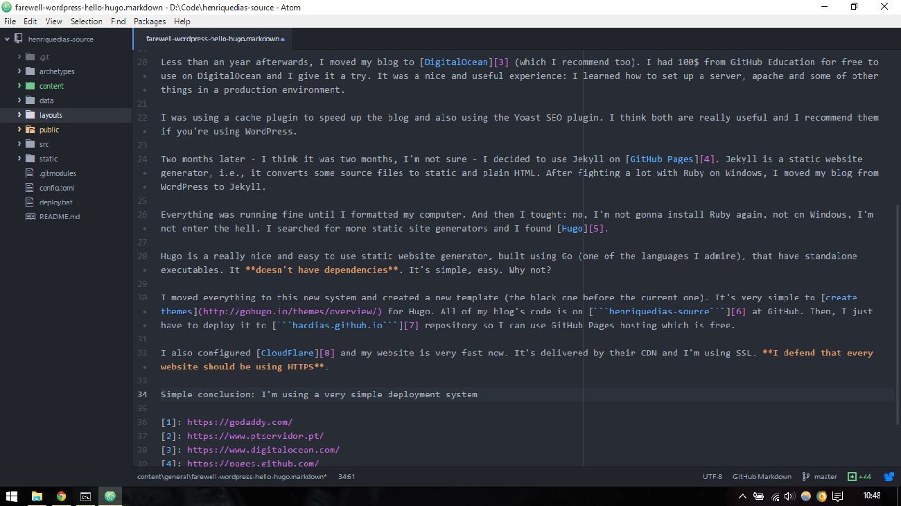Click the master branch label
This screenshot has width=901, height=506.
pos(825,477)
